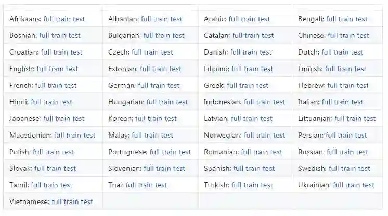Click the Albanian train link
This screenshot has height=216, width=388.
(161, 19)
